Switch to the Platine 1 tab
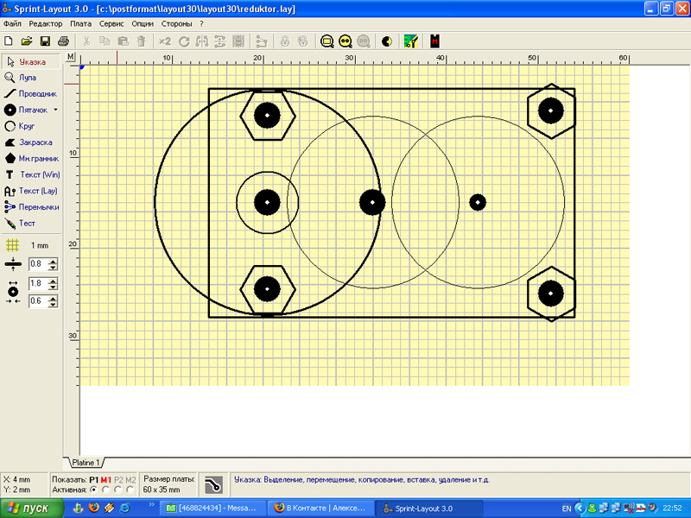 point(86,462)
